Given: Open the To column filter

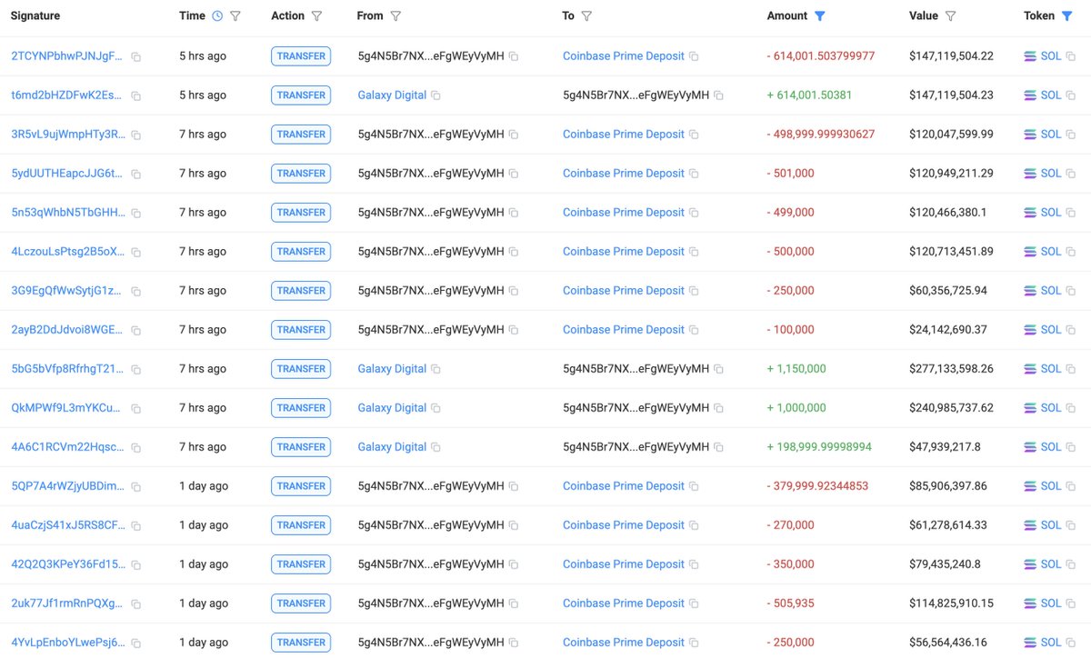Looking at the screenshot, I should pyautogui.click(x=586, y=15).
